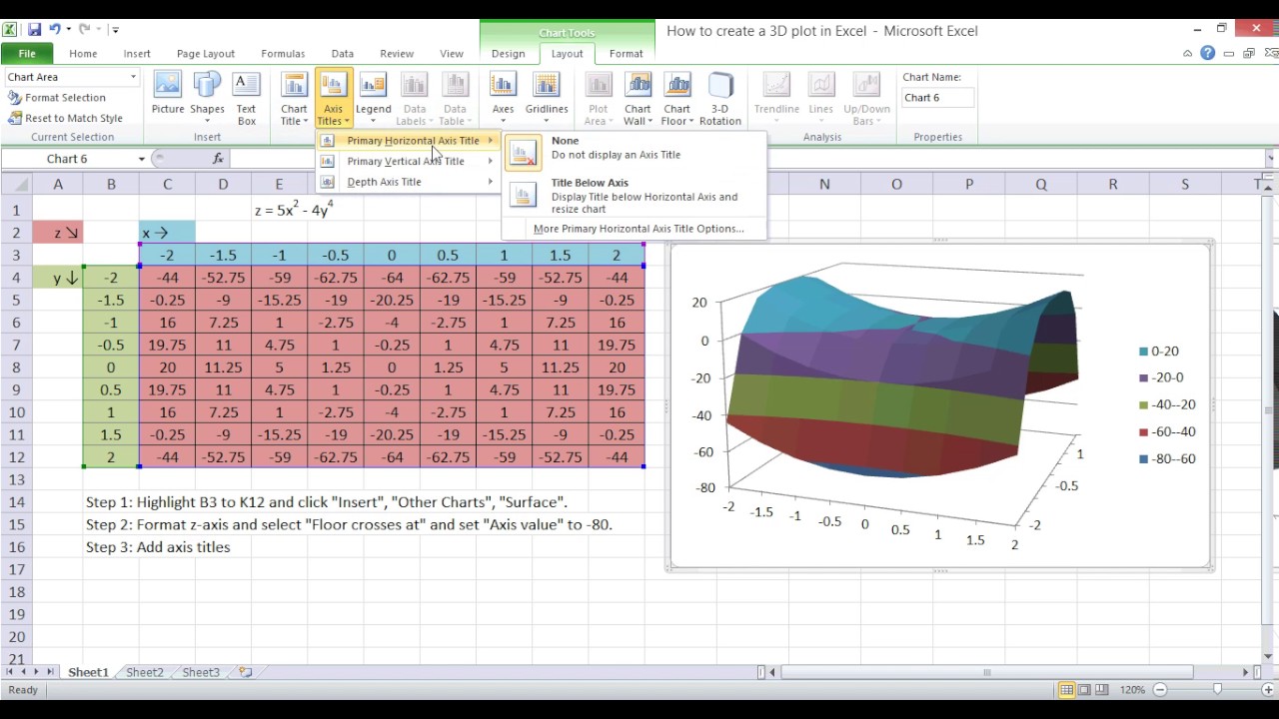
Task: Expand Primary Horizontal Axis Title submenu
Action: pyautogui.click(x=409, y=141)
